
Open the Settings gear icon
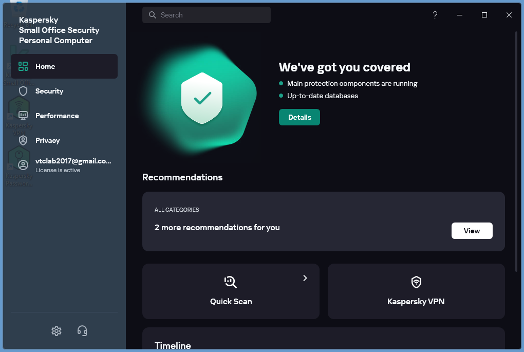tap(57, 331)
